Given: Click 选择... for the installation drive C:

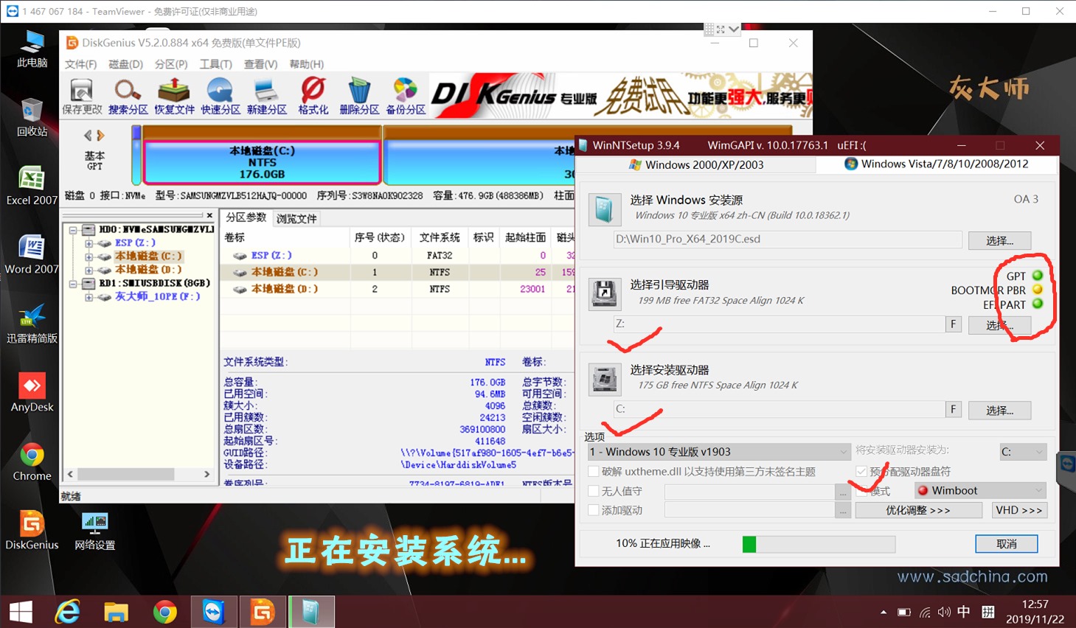Looking at the screenshot, I should coord(999,411).
